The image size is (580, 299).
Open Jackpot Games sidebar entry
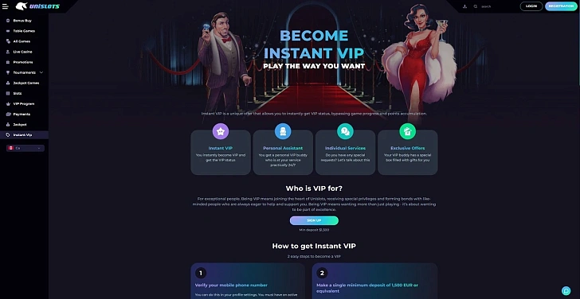click(24, 83)
